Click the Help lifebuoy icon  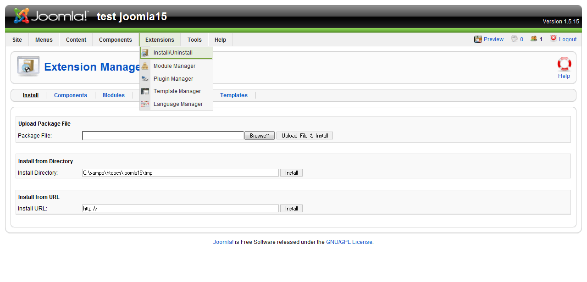564,64
